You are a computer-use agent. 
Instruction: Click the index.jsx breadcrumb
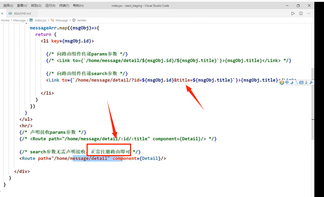click(40, 20)
